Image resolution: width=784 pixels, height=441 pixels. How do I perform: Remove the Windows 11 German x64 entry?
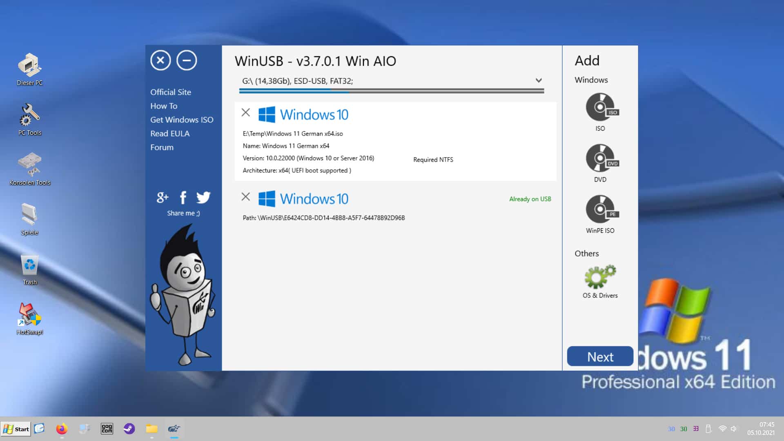pyautogui.click(x=245, y=112)
